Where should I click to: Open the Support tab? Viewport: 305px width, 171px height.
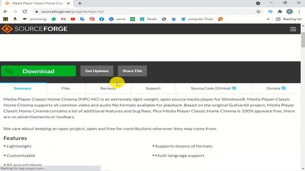coord(153,88)
